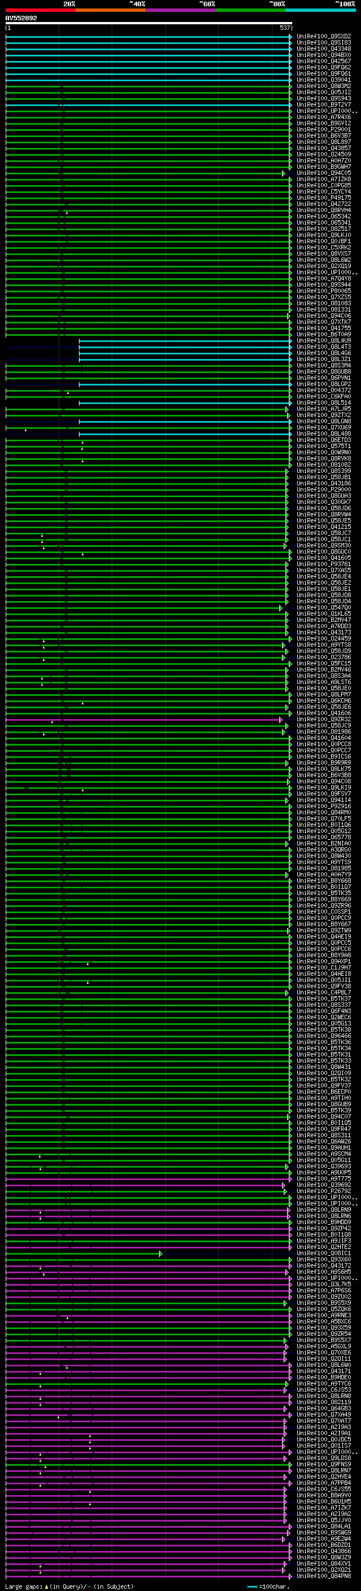Select the UniRef100_A7PPB4 label

324,1483
